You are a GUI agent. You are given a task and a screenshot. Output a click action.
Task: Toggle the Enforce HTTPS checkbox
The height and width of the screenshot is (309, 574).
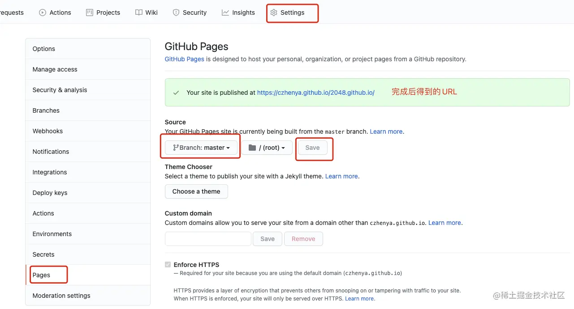click(x=168, y=265)
